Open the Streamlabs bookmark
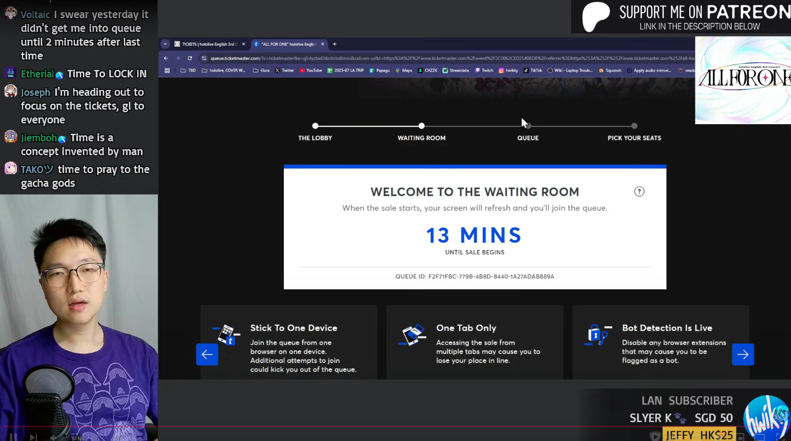 456,70
